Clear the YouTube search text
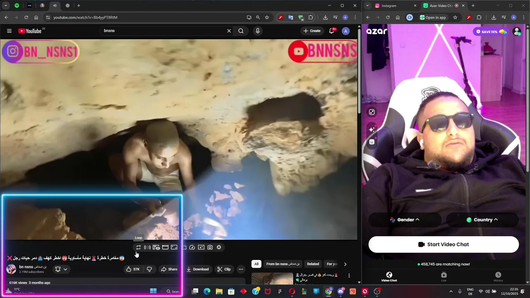The height and width of the screenshot is (298, 530). [229, 31]
